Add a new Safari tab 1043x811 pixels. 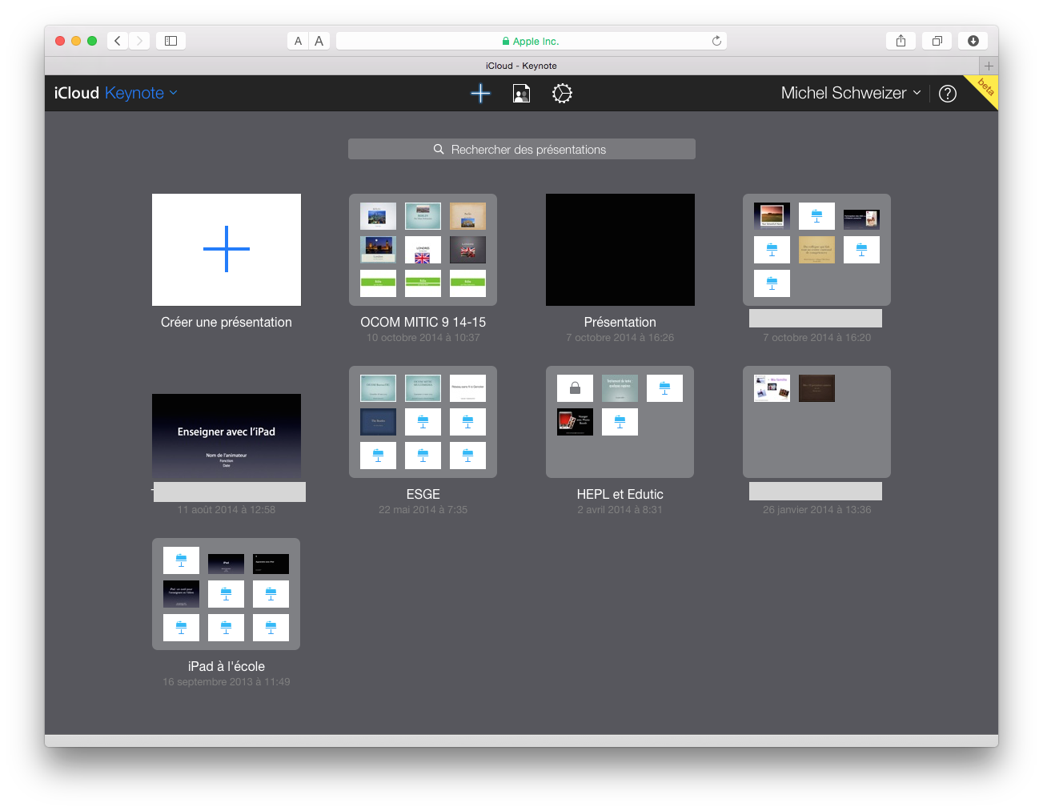[989, 66]
